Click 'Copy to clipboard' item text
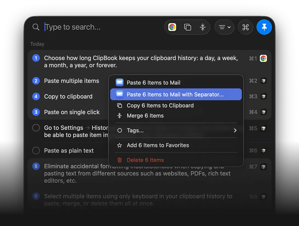 coord(68,96)
